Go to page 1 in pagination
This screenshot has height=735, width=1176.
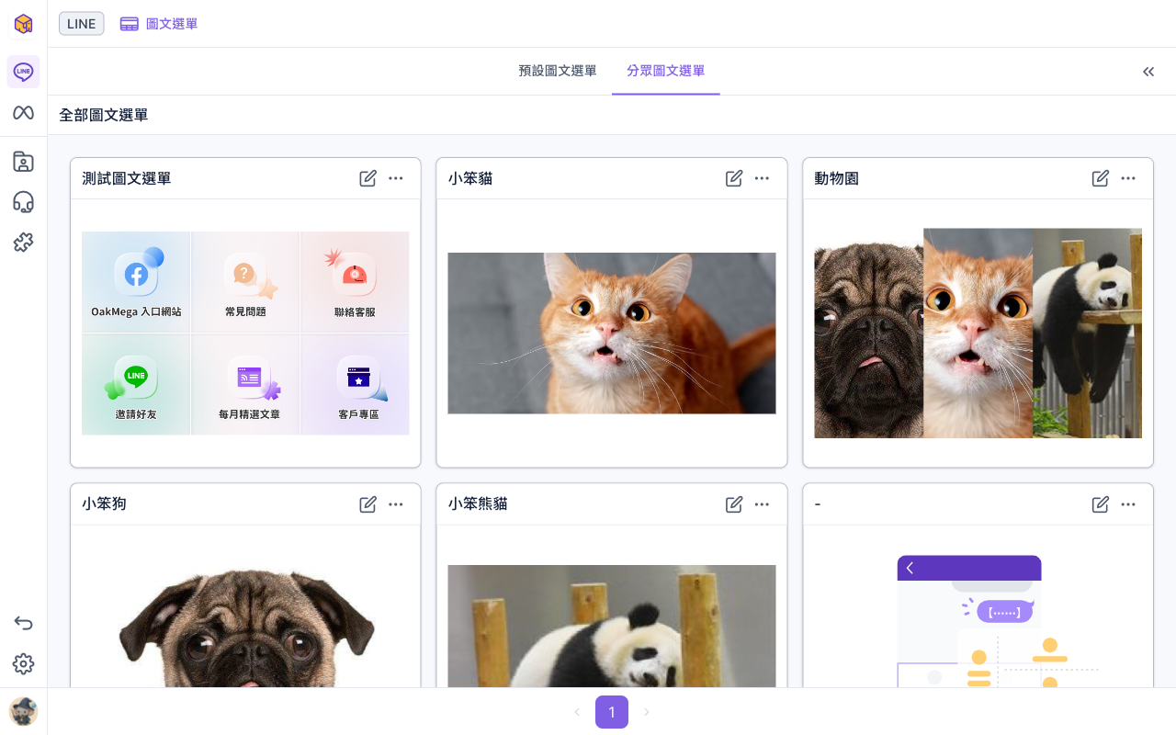[x=612, y=712]
